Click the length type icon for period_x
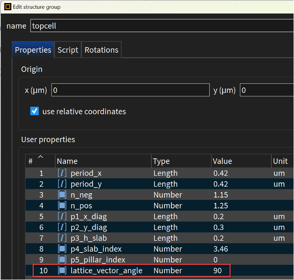The image size is (294, 280). pyautogui.click(x=62, y=173)
